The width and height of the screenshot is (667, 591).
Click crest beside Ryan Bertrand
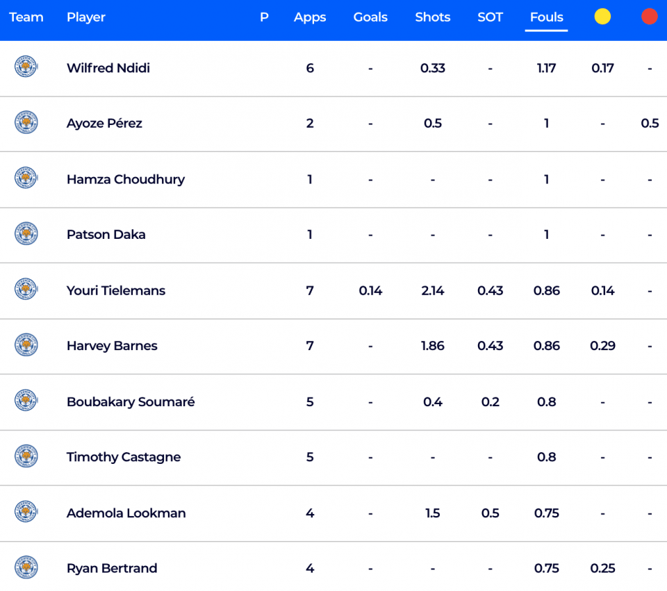point(26,567)
